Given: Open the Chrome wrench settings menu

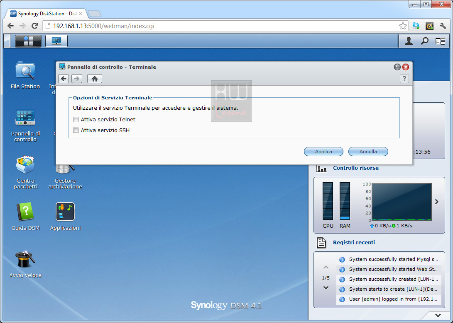Looking at the screenshot, I should click(443, 26).
